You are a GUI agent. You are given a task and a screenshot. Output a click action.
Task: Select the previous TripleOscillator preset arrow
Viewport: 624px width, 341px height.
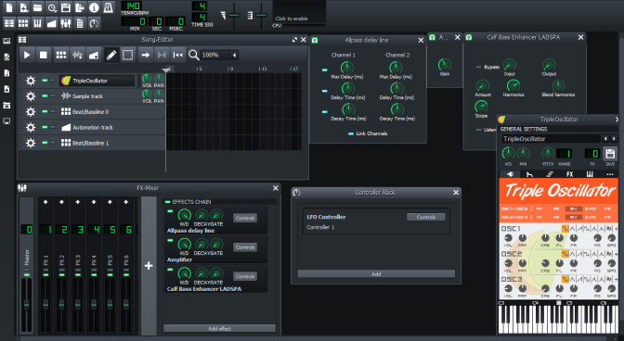[605, 139]
